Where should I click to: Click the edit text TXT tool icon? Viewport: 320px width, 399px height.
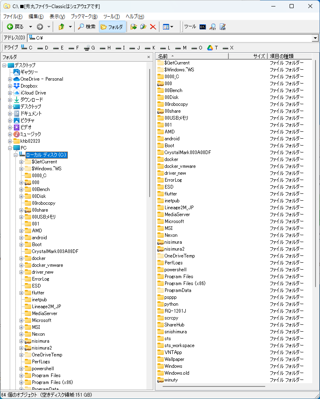[x=223, y=27]
